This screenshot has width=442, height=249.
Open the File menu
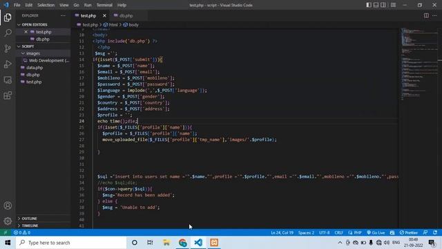(x=17, y=5)
